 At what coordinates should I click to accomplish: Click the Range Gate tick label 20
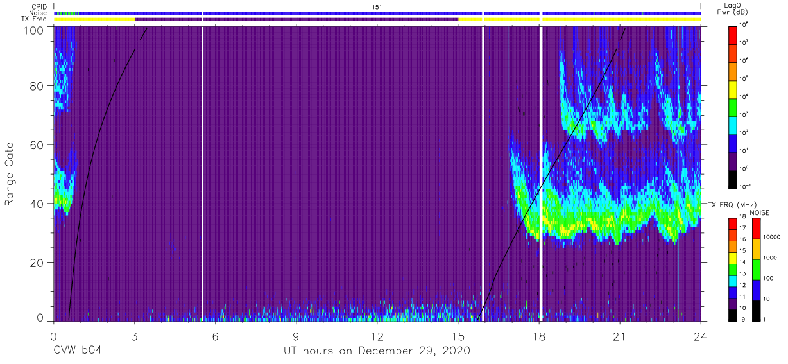click(x=36, y=263)
